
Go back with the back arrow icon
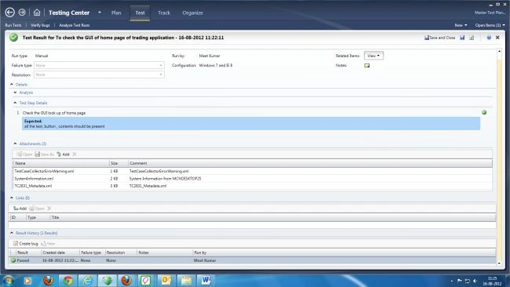point(9,13)
